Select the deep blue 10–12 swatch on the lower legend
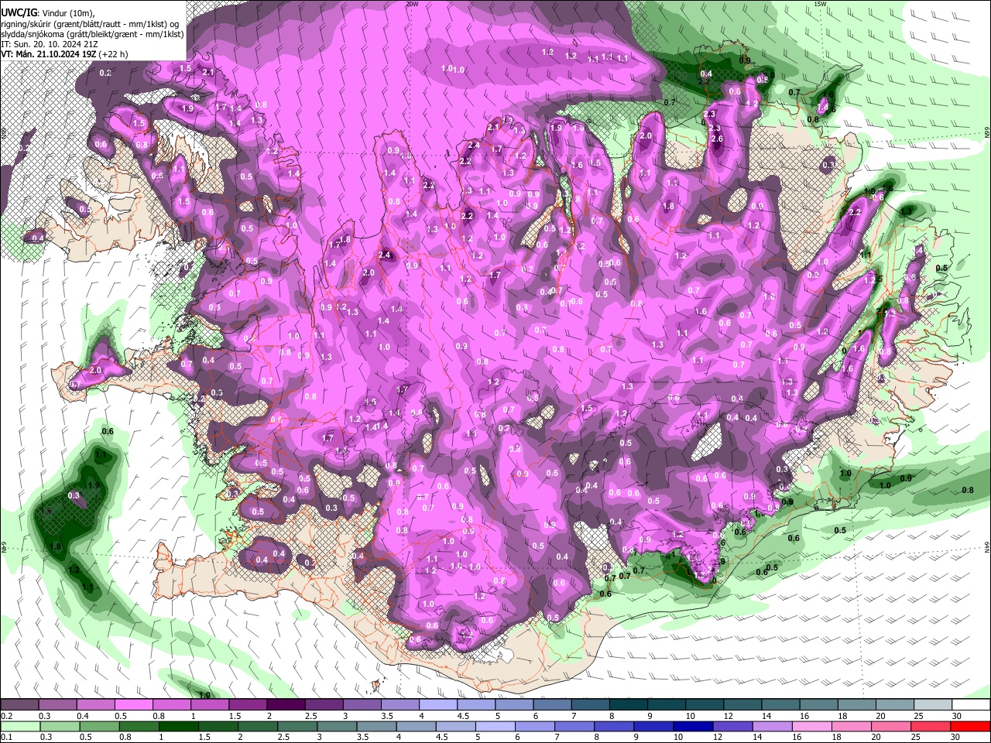The height and width of the screenshot is (743, 991). [x=693, y=726]
